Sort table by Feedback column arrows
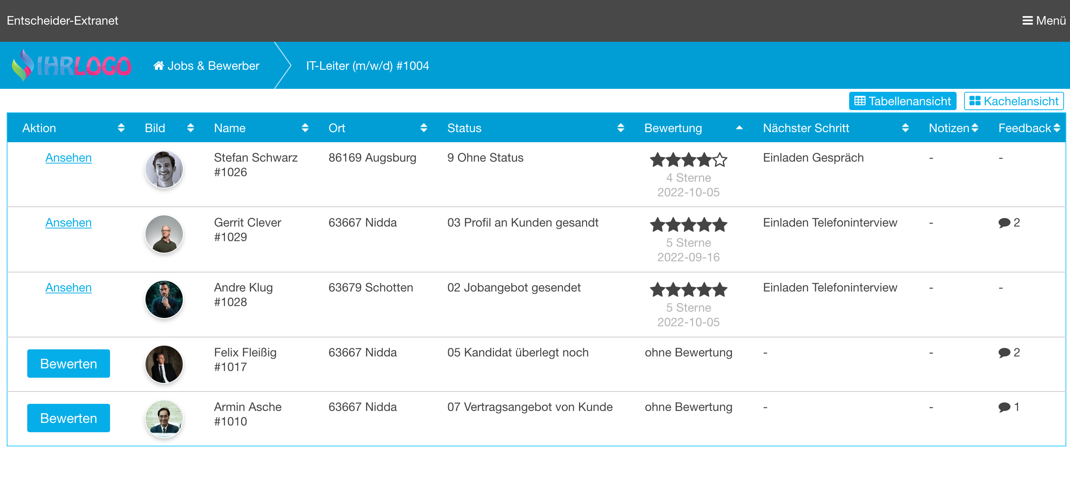 [1057, 128]
